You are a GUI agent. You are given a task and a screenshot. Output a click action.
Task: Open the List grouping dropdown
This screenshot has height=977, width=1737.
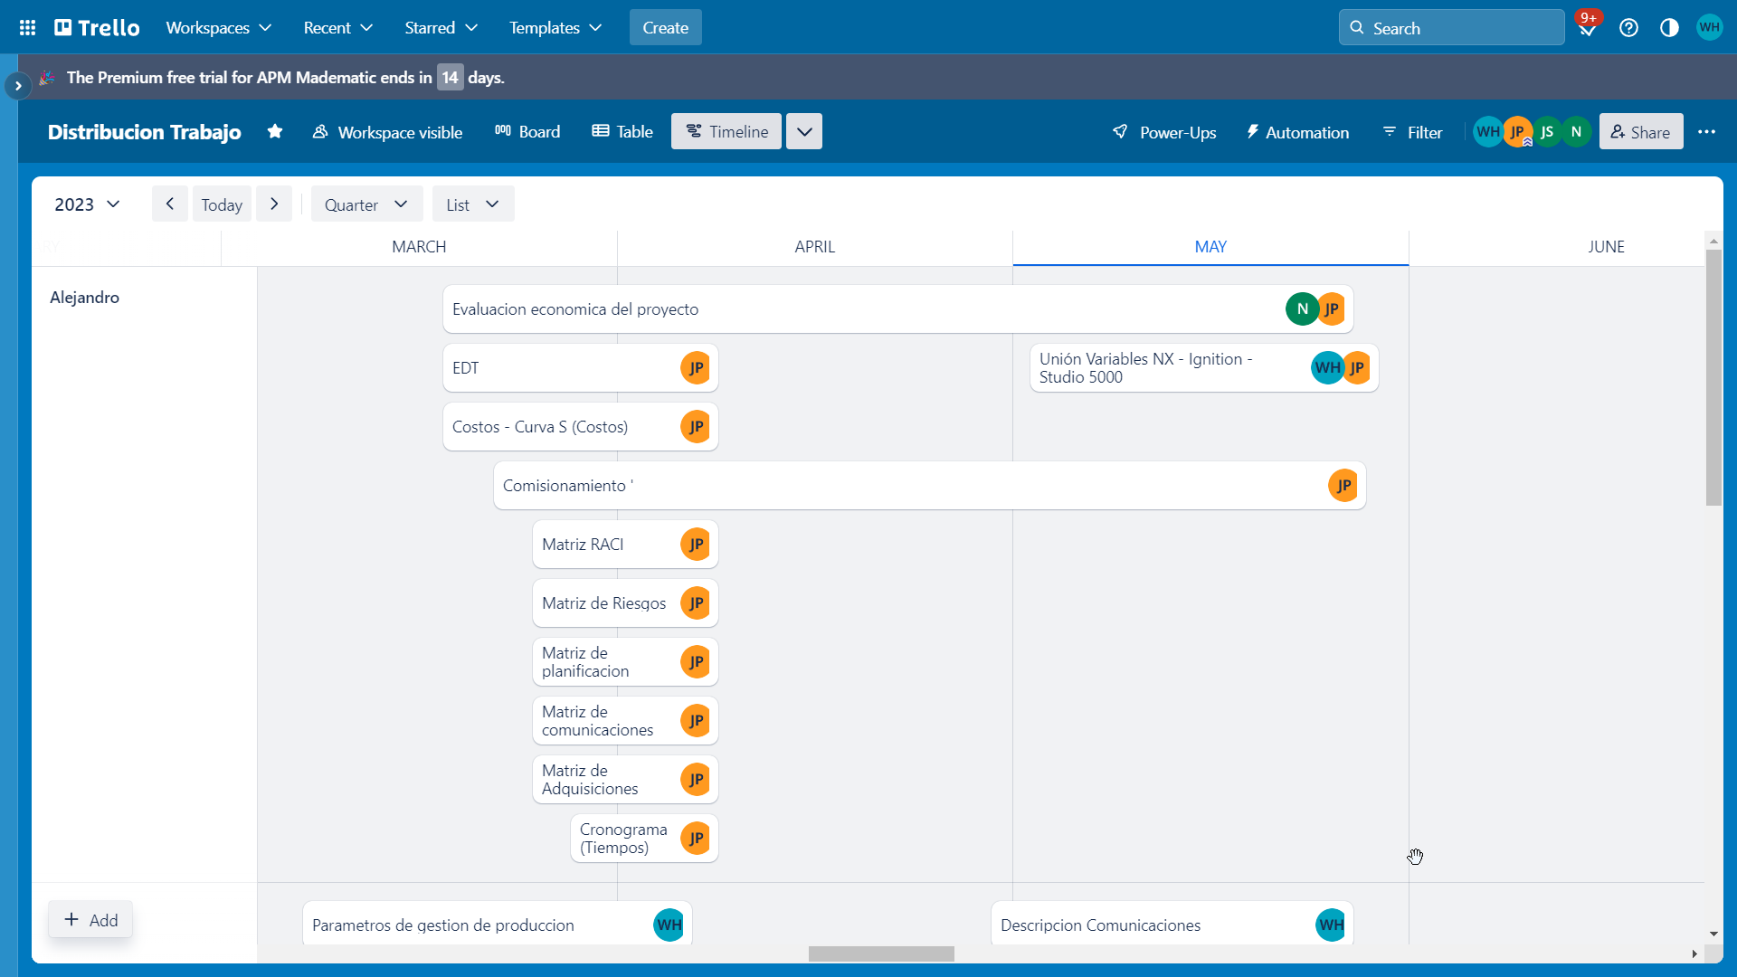(x=472, y=204)
